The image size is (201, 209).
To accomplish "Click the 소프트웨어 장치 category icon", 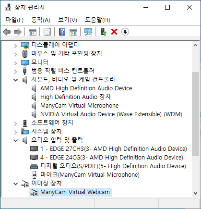I will pos(25,123).
